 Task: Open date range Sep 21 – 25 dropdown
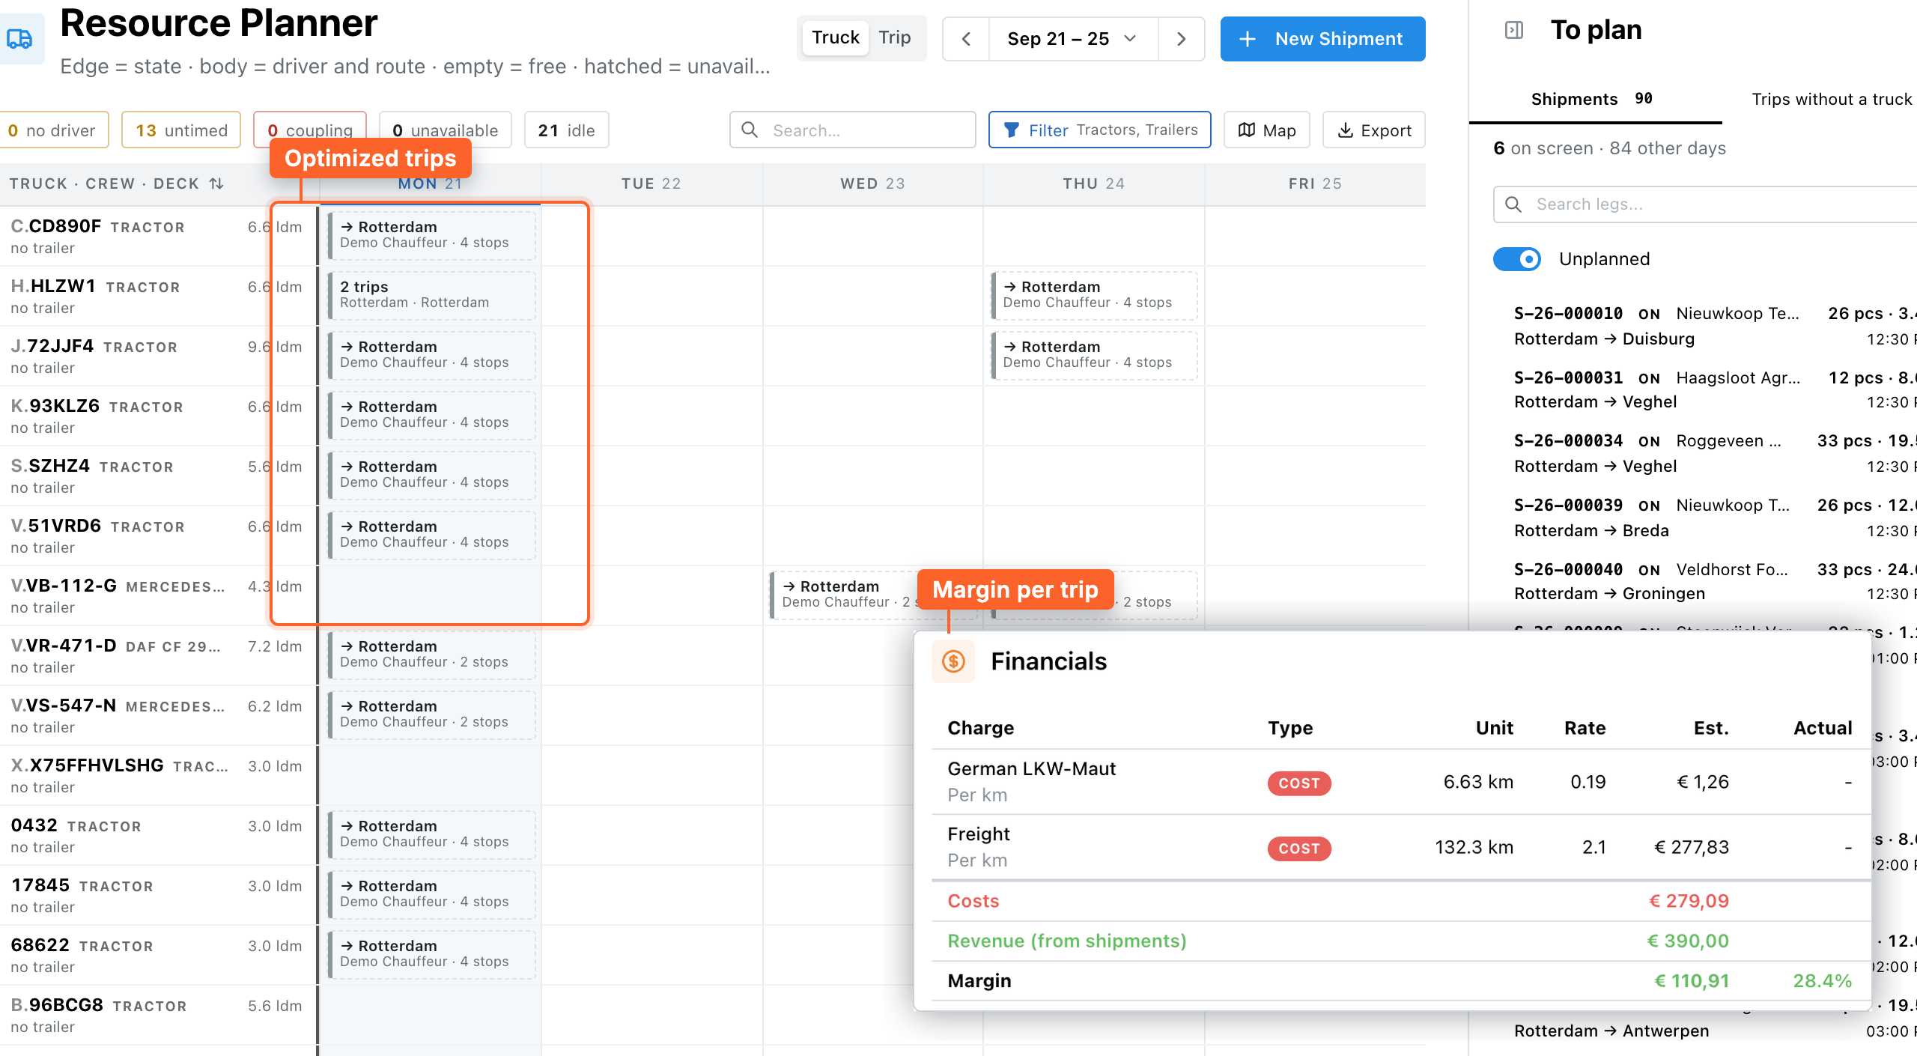pos(1072,39)
